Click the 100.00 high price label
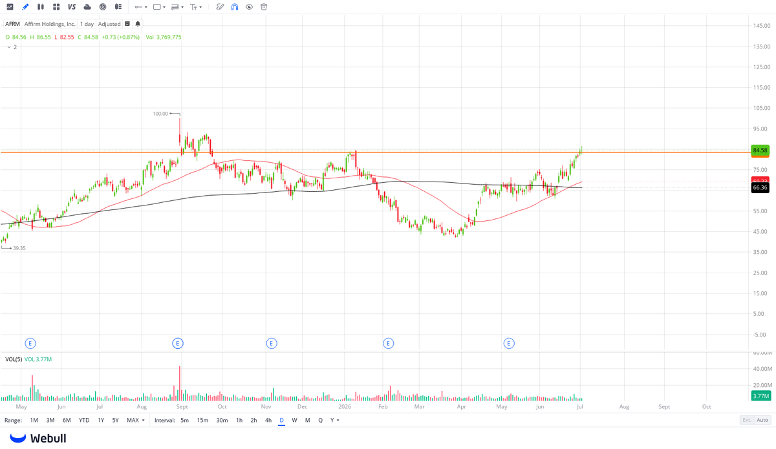This screenshot has width=776, height=449. (160, 114)
